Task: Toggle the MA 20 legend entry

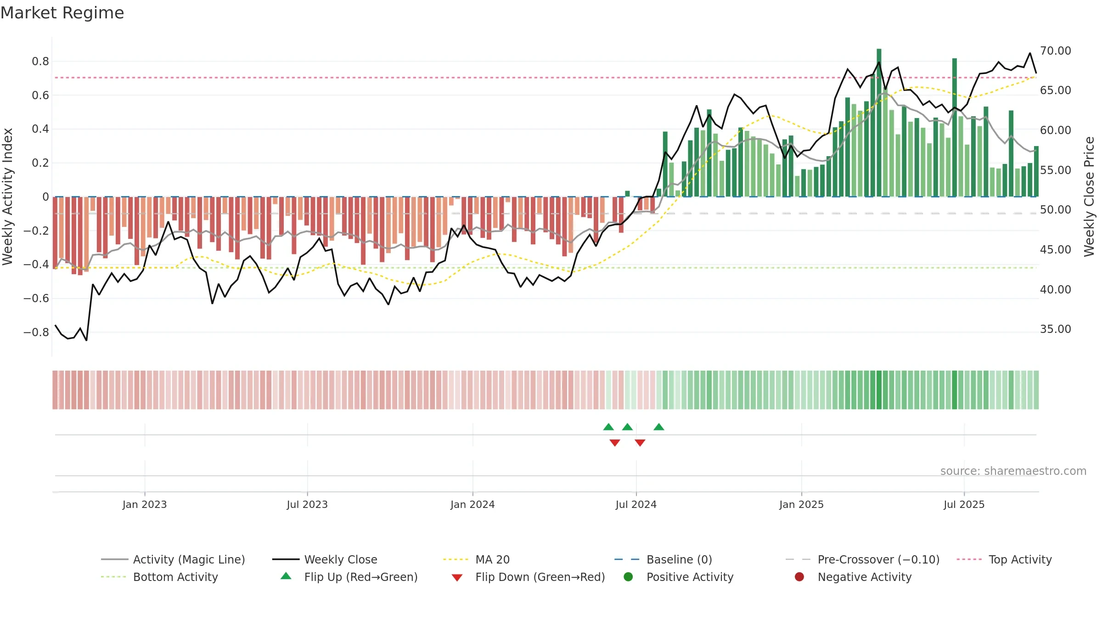Action: (476, 559)
